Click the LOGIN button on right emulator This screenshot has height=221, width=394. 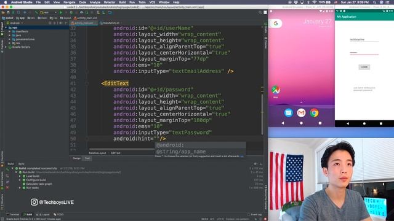pyautogui.click(x=364, y=67)
